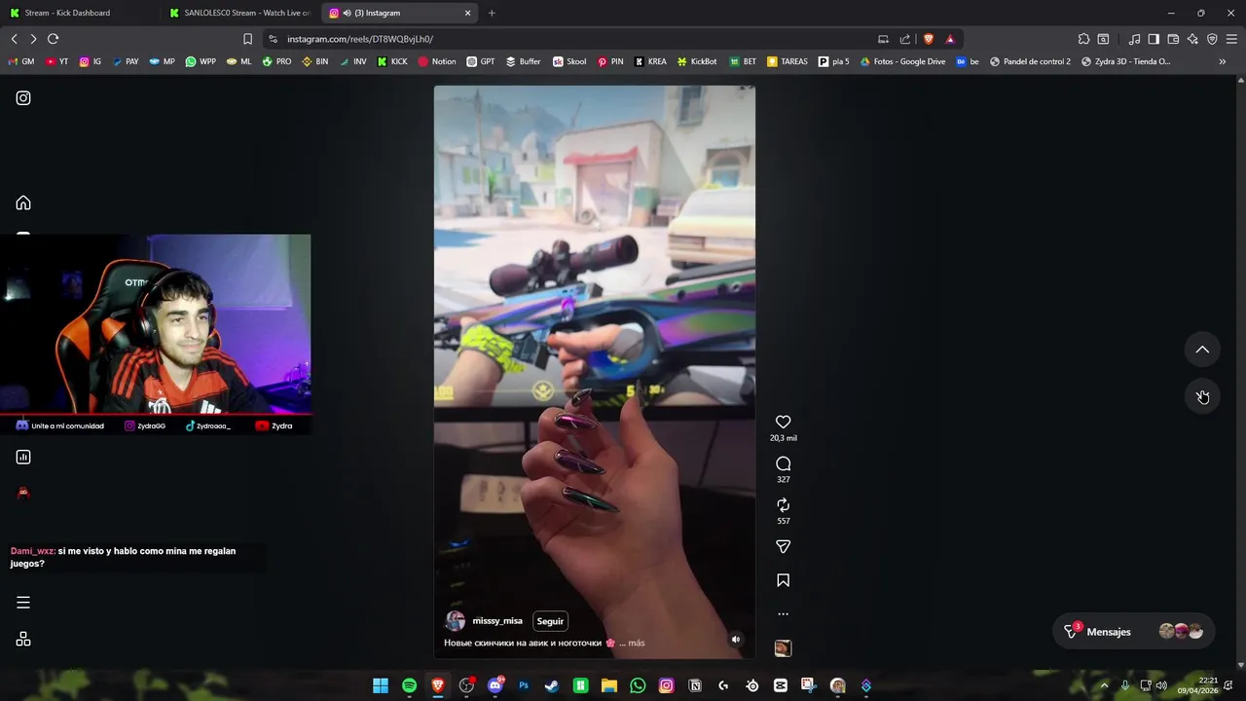Open Spotify from taskbar

coord(409,685)
